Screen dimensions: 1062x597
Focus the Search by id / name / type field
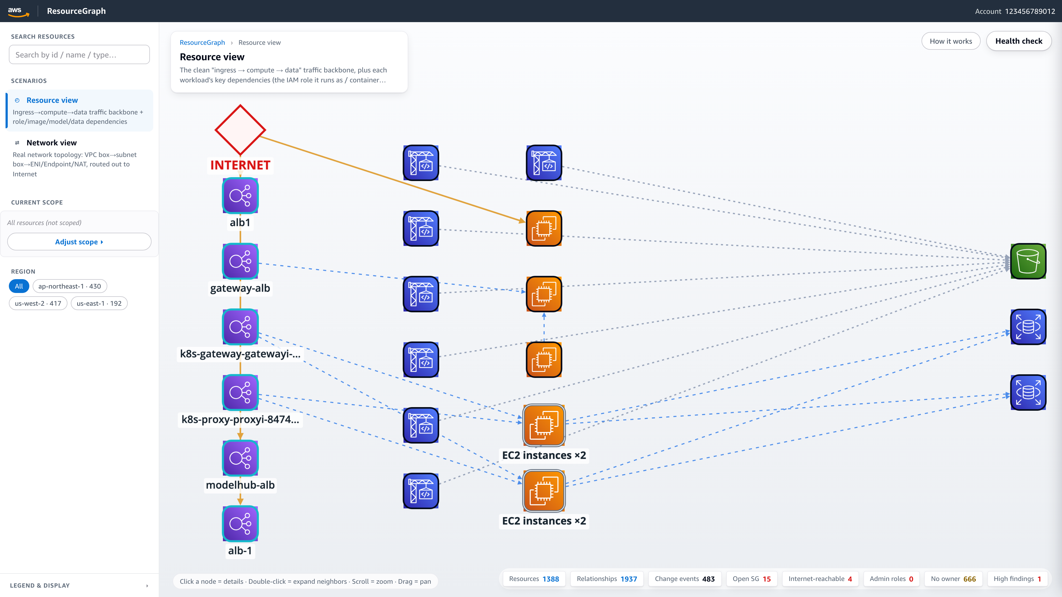point(79,55)
